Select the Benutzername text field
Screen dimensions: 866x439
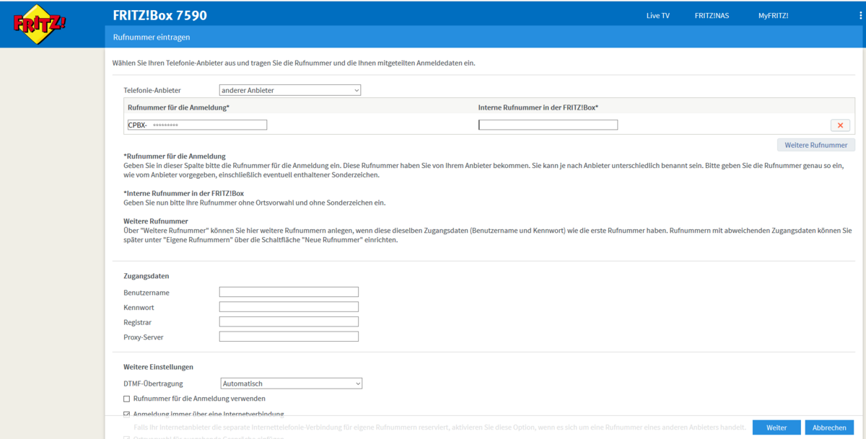pyautogui.click(x=289, y=292)
